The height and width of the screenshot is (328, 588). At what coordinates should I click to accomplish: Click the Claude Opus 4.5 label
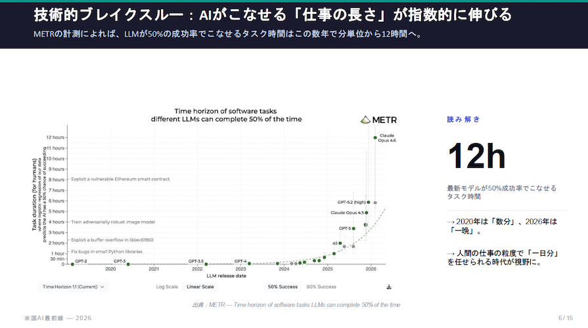pyautogui.click(x=348, y=213)
